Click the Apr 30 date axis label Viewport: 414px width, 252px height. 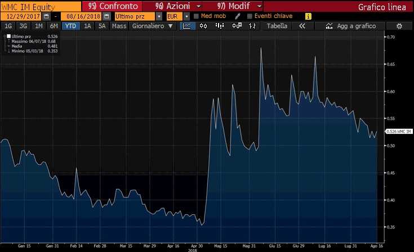click(197, 246)
